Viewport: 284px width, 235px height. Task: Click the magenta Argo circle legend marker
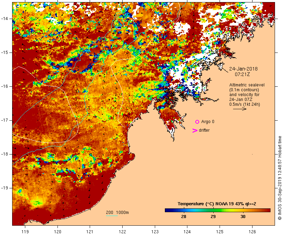click(x=197, y=122)
